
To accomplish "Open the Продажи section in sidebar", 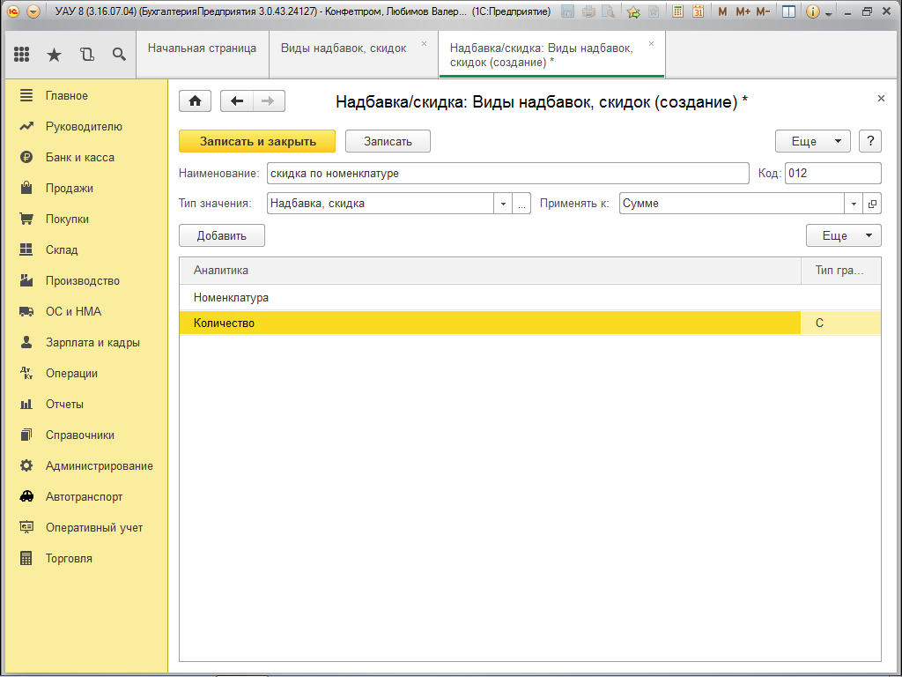I will (x=69, y=188).
